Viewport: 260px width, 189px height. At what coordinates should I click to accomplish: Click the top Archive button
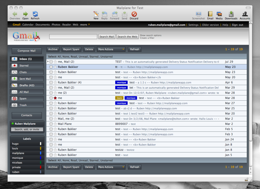coord(53,49)
